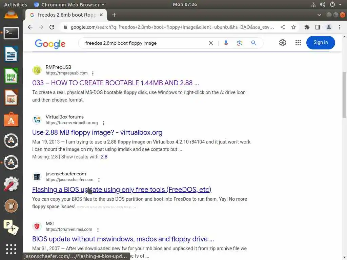The image size is (347, 260).
Task: Open Chromium three-dot menu
Action: coord(340,27)
